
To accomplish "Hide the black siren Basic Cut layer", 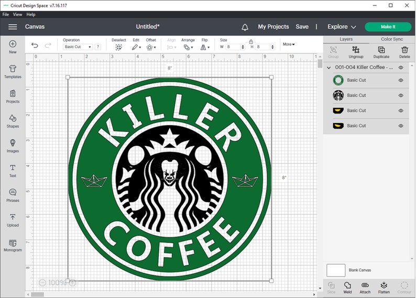I will 401,95.
